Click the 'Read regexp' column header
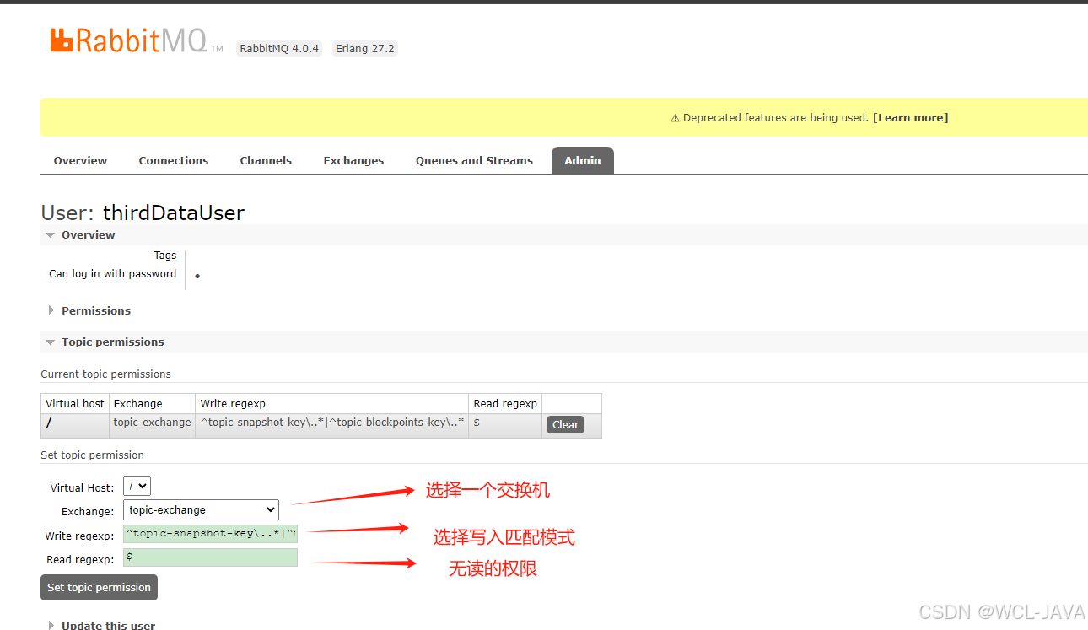This screenshot has width=1088, height=630. pos(505,403)
